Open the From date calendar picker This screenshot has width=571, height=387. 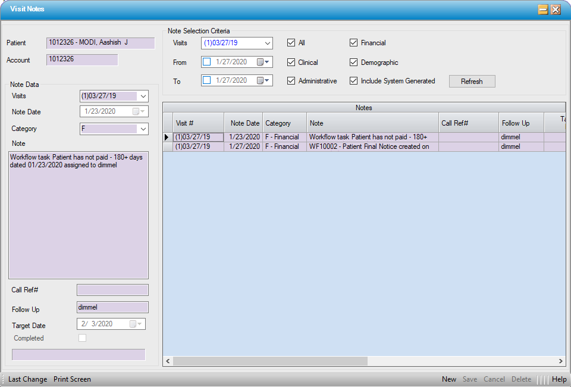pos(263,62)
